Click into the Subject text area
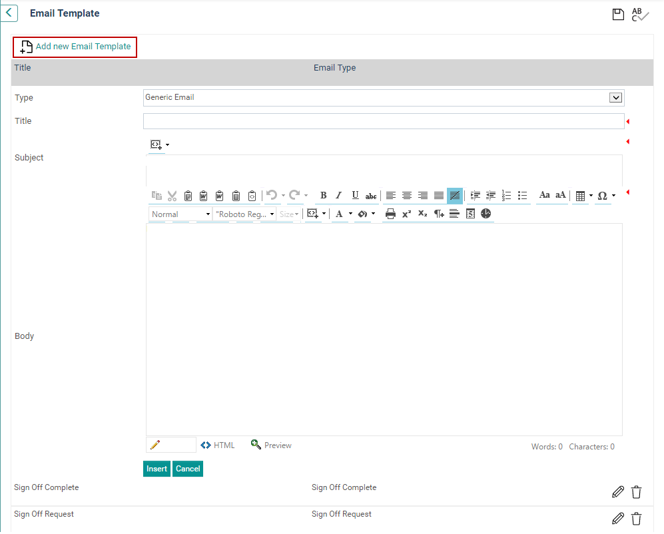Image resolution: width=664 pixels, height=534 pixels. (x=384, y=170)
